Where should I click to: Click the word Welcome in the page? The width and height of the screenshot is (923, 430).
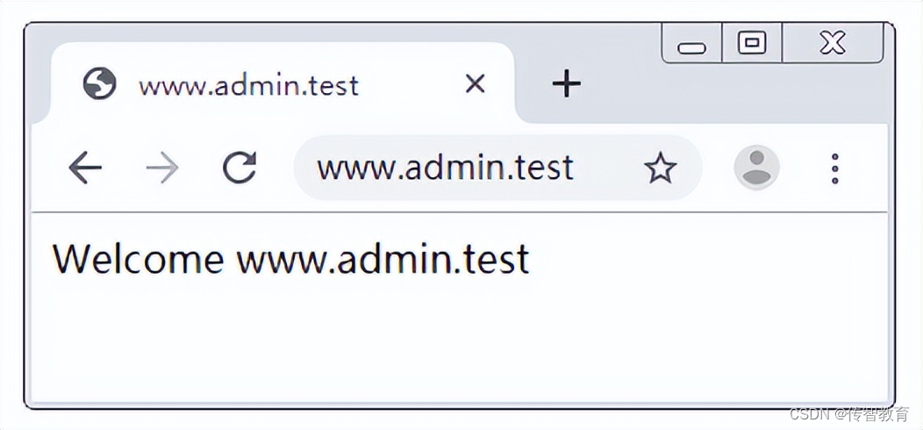tap(138, 258)
